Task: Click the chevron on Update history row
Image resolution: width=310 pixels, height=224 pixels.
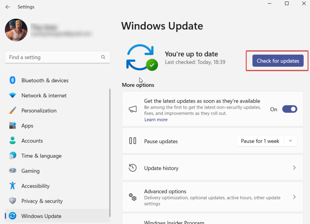Action: (x=294, y=168)
